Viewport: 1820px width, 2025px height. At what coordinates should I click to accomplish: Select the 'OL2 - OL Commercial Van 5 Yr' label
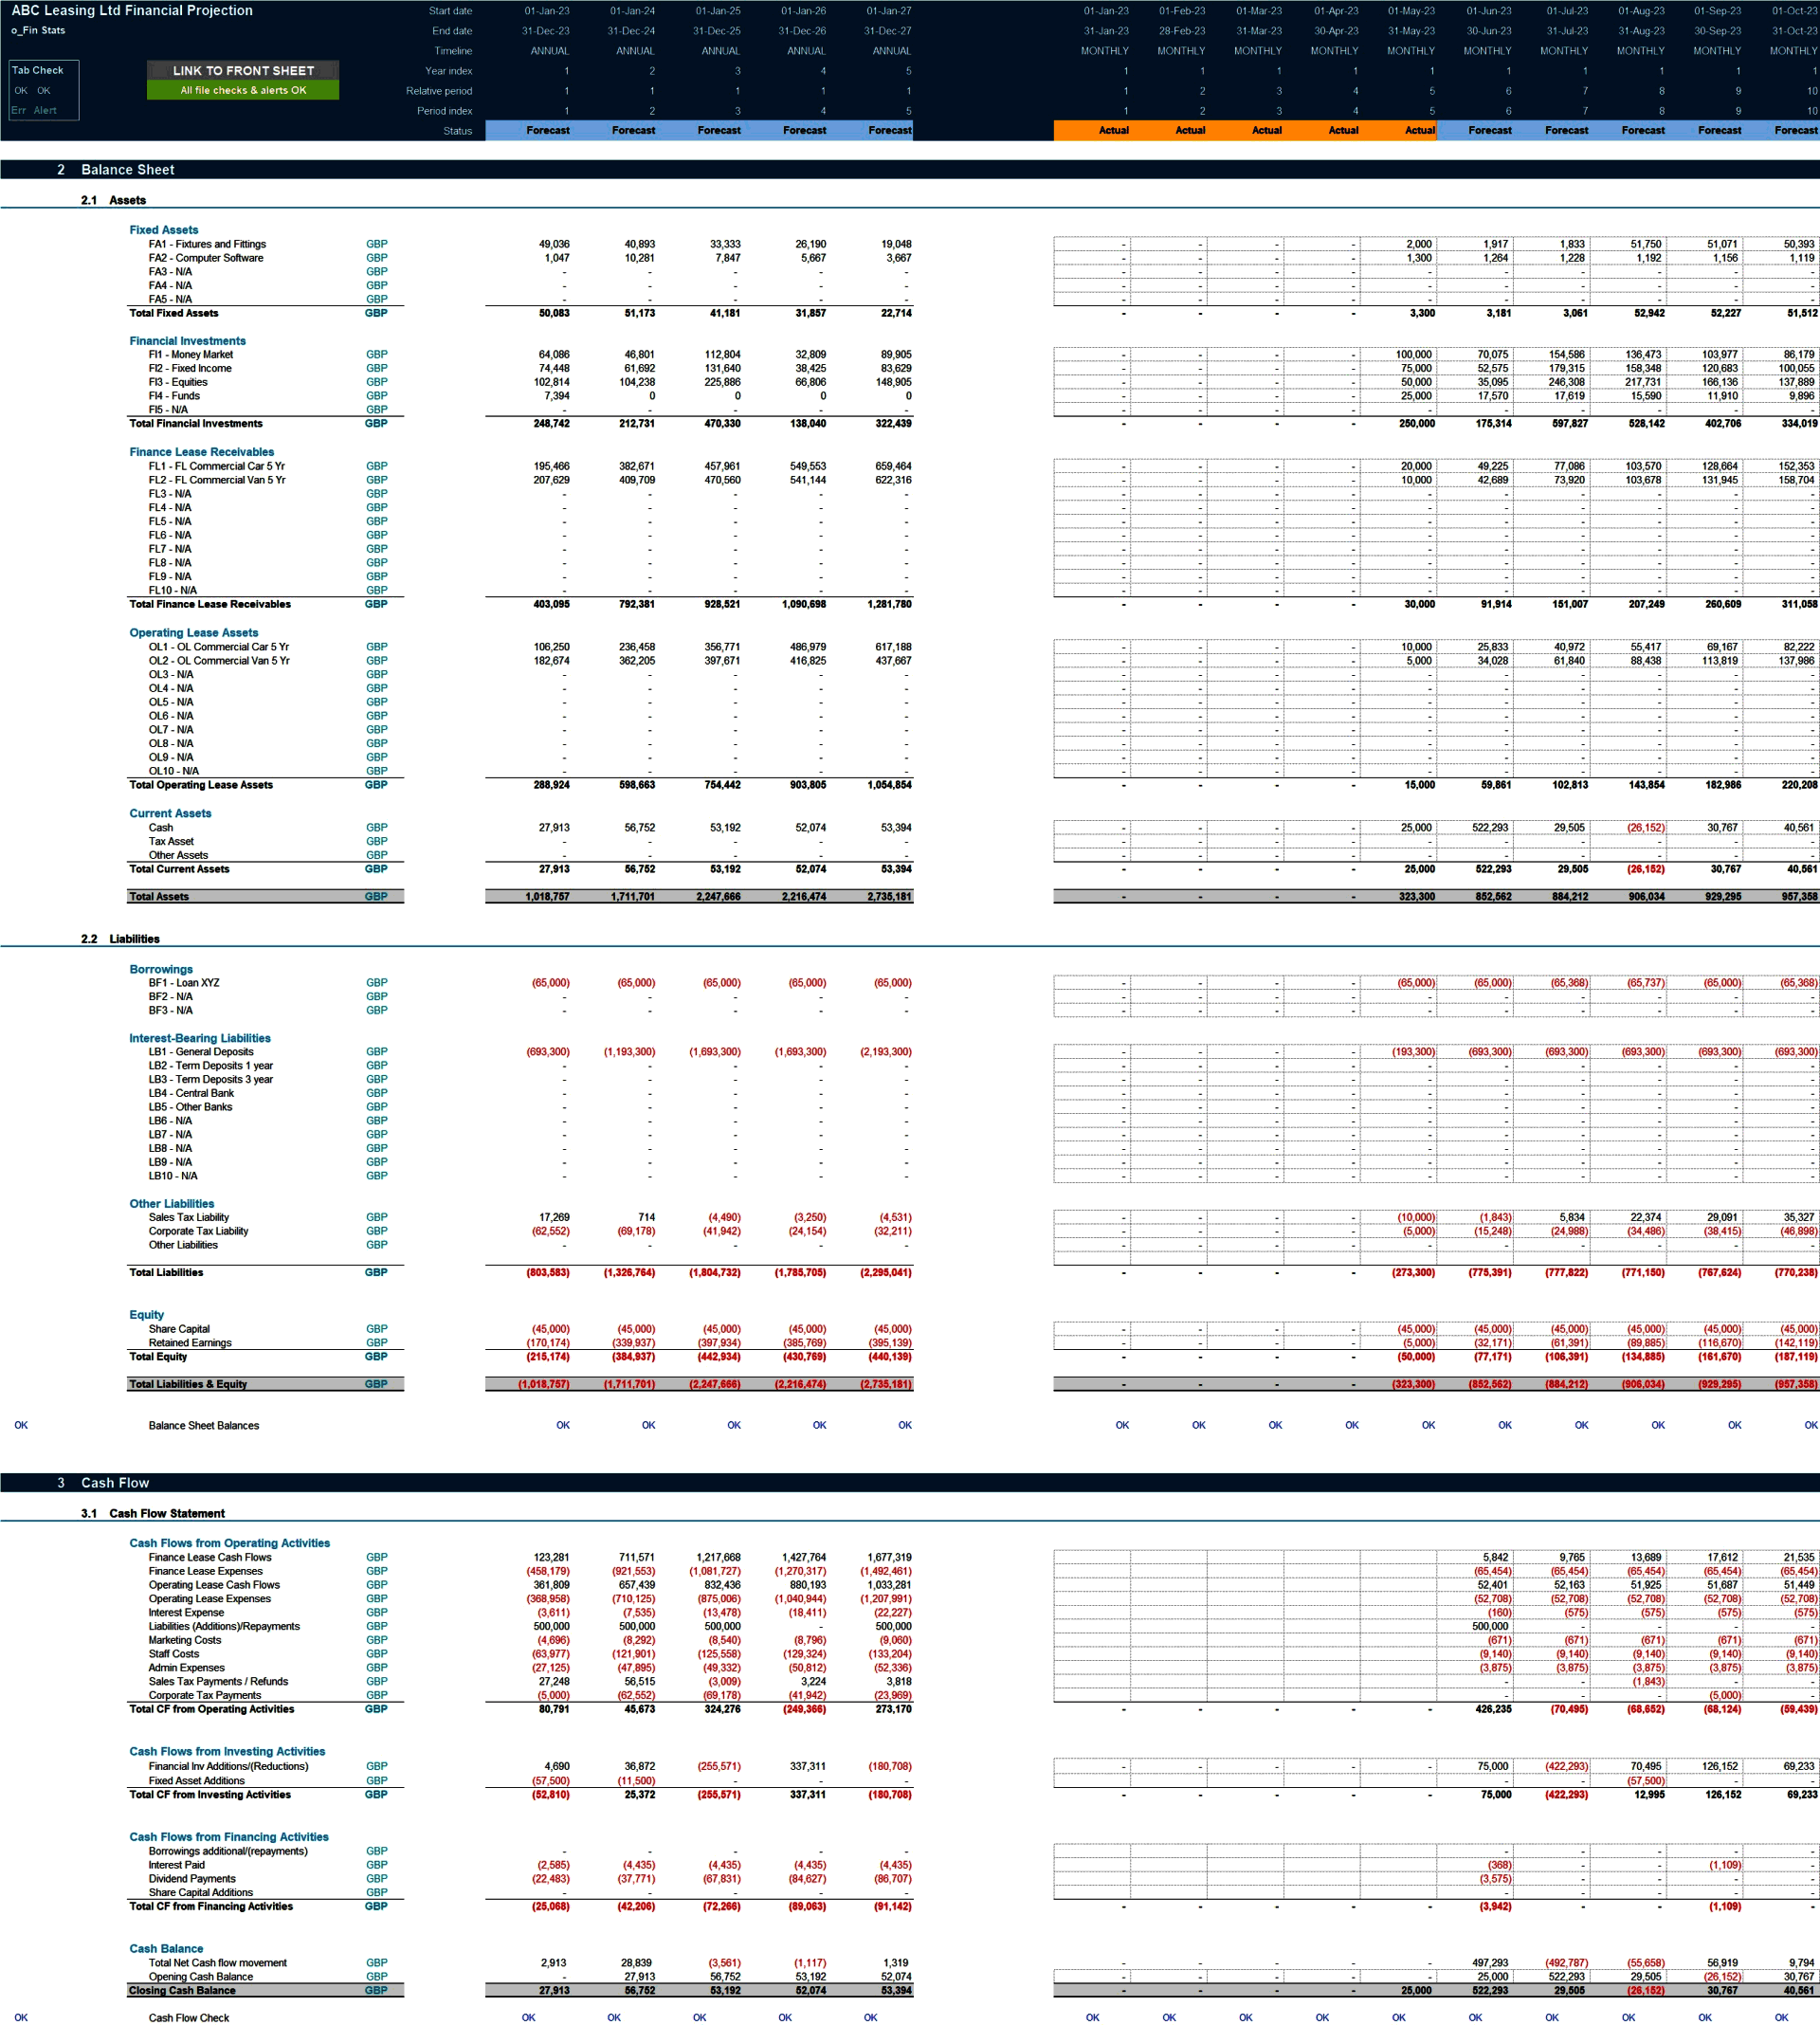[219, 661]
